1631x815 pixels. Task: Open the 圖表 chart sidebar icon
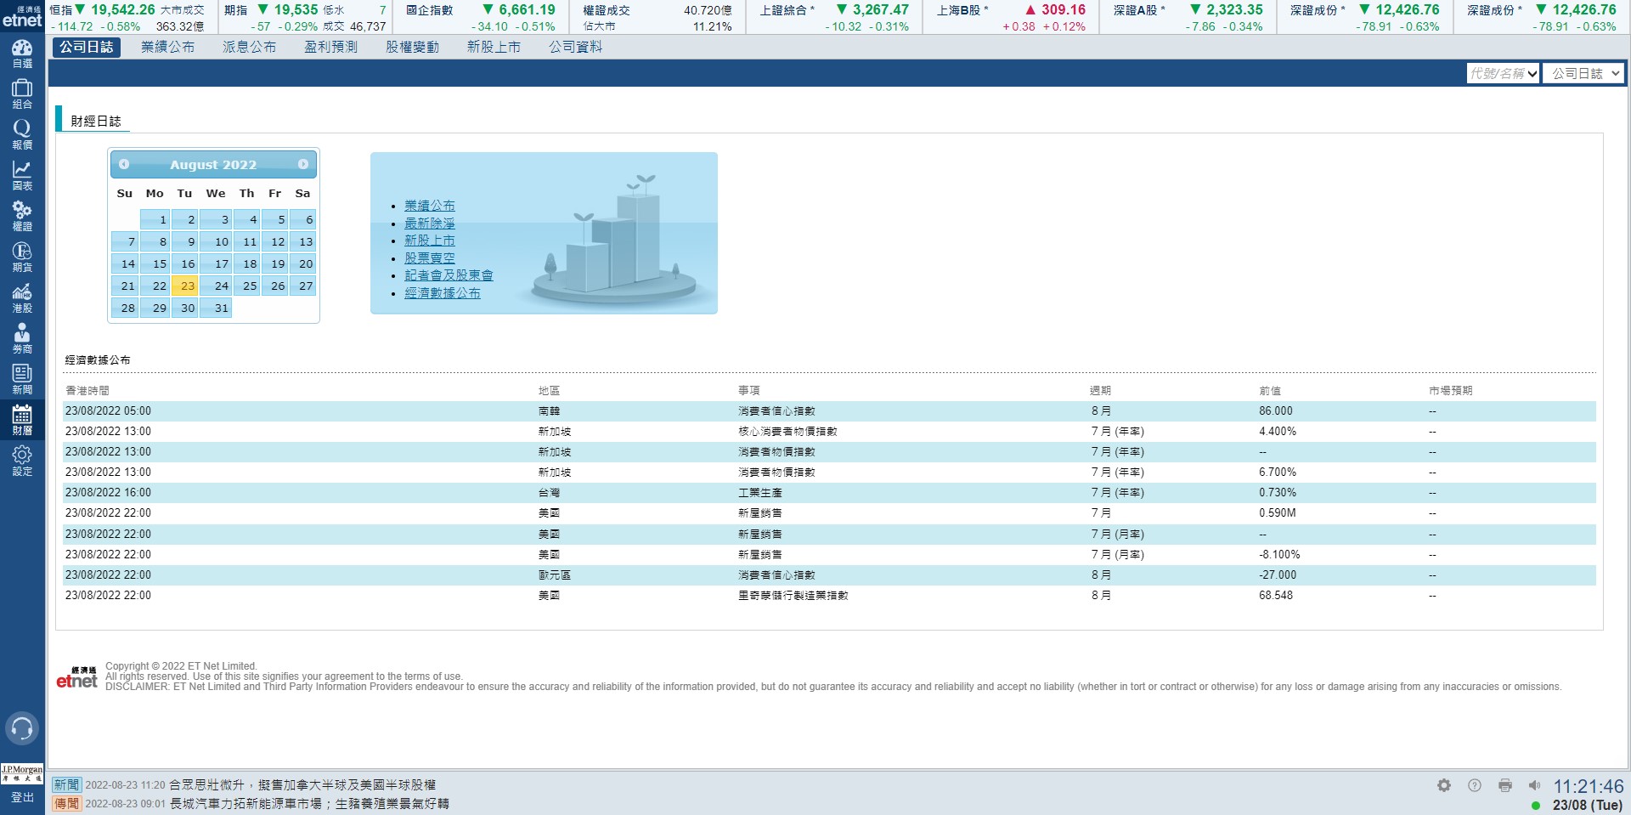[22, 175]
